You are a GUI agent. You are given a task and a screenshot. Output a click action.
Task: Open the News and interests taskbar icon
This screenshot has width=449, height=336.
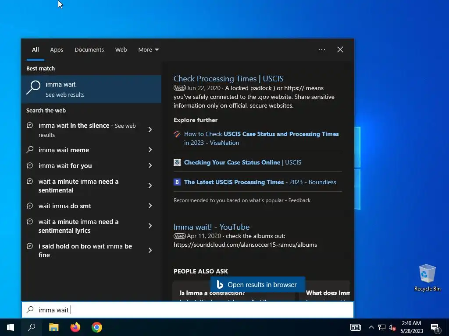[x=355, y=327]
